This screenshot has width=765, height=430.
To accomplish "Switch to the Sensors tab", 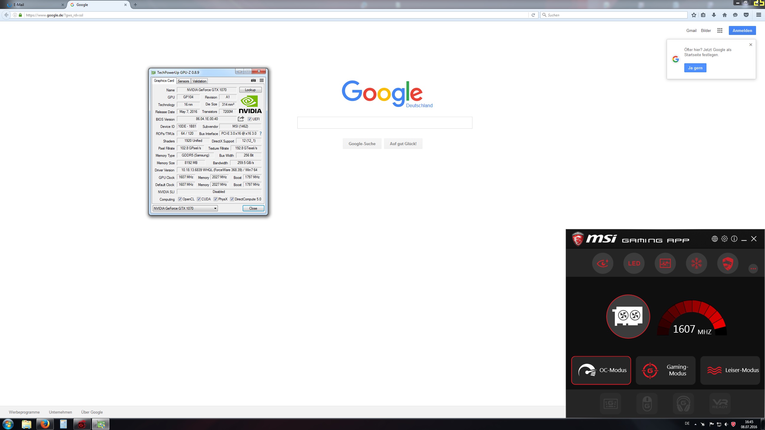I will coord(183,81).
